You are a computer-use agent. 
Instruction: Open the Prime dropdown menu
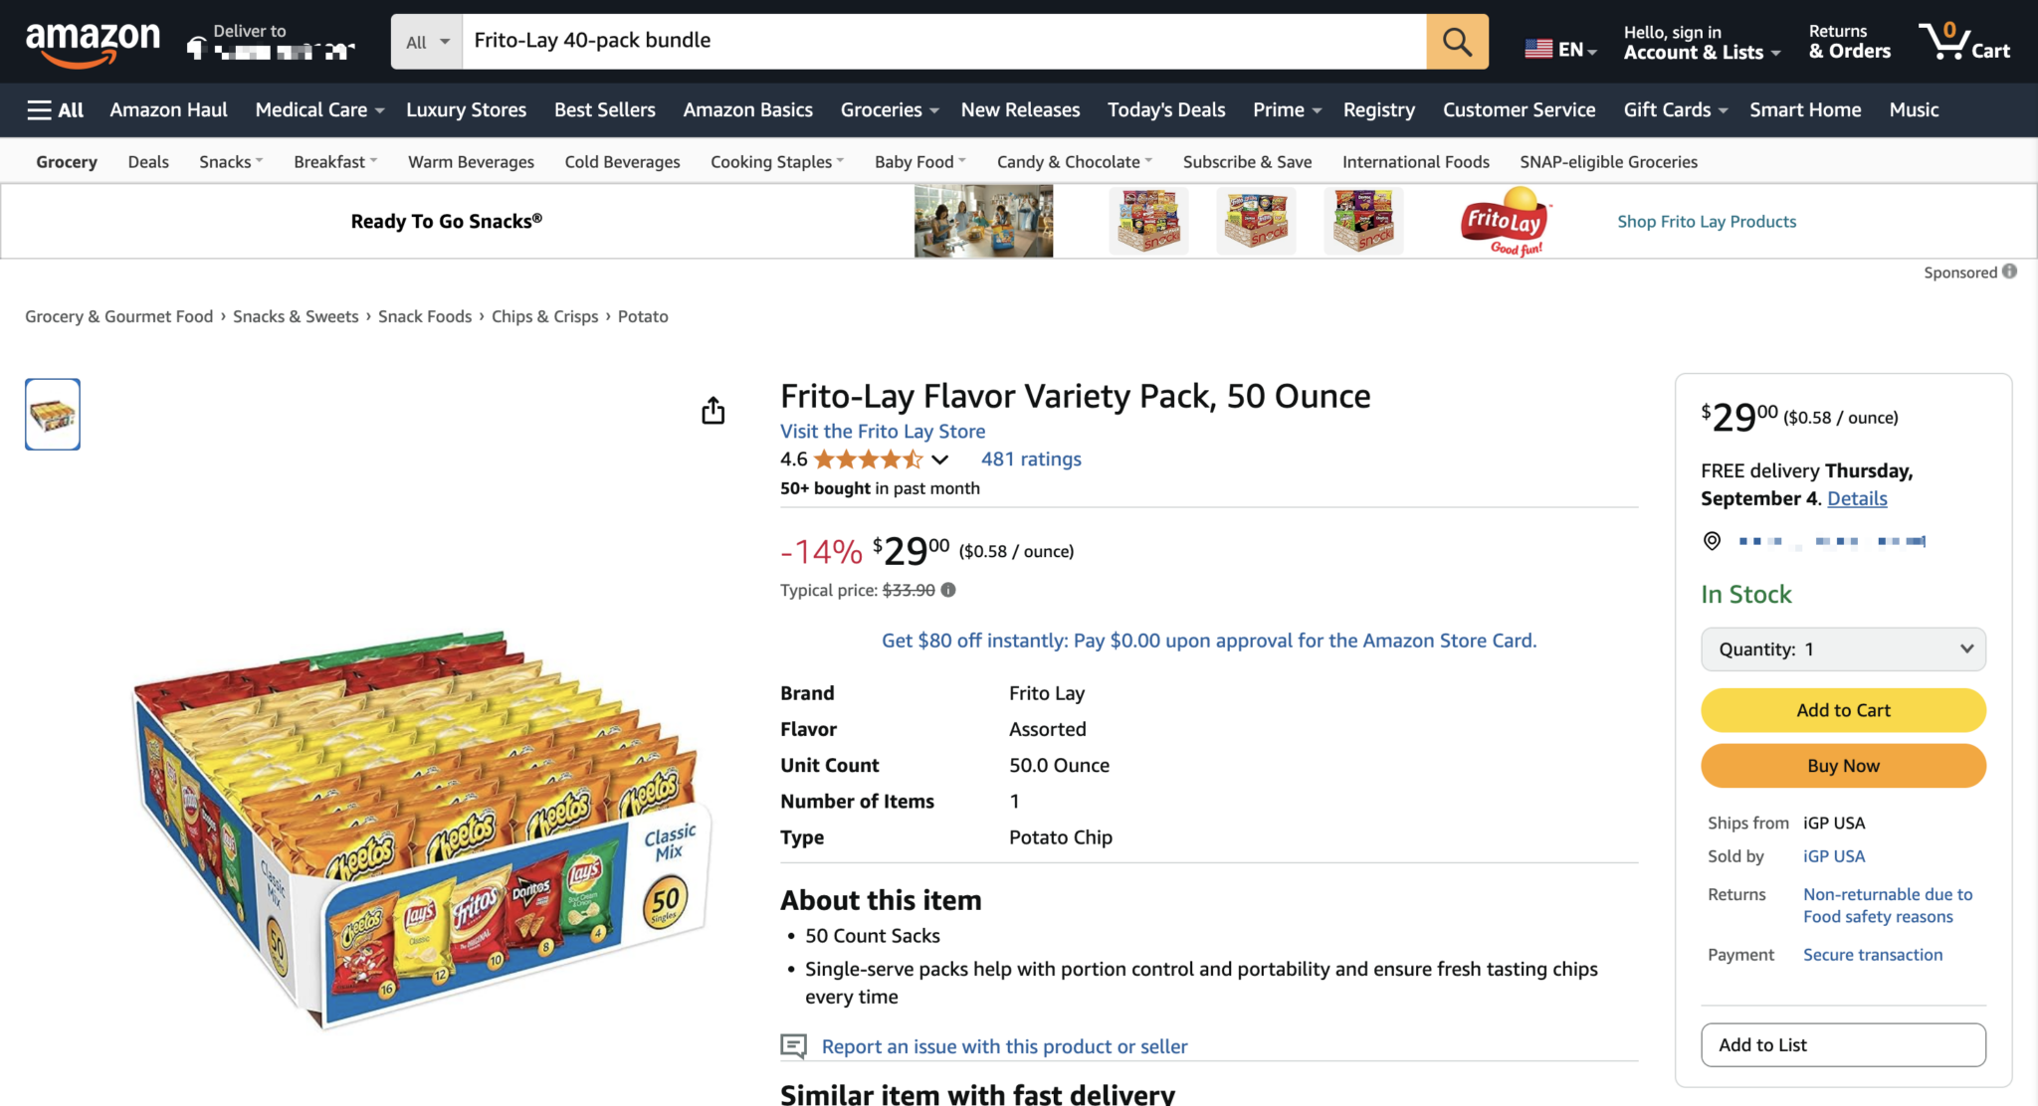click(x=1285, y=109)
